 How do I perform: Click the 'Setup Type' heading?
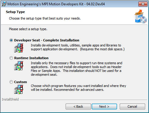15,12
